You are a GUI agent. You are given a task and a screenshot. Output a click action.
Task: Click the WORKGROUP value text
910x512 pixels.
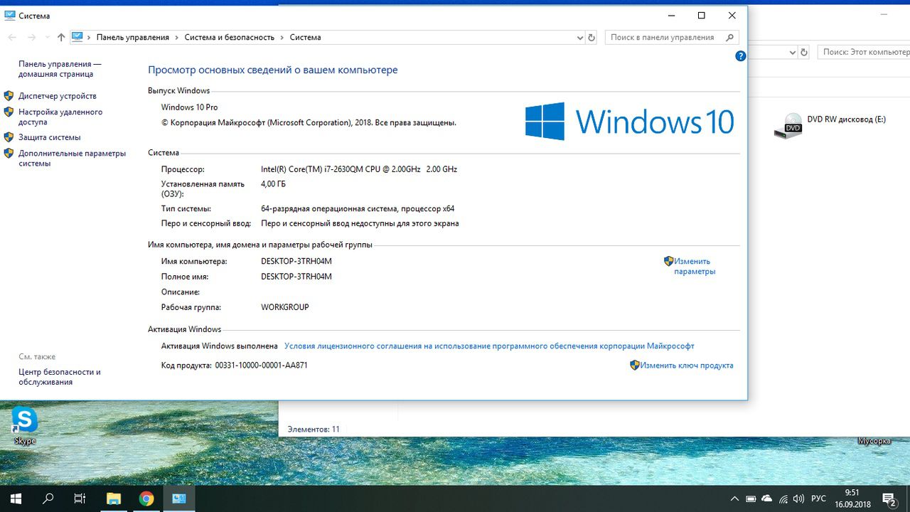click(x=285, y=308)
